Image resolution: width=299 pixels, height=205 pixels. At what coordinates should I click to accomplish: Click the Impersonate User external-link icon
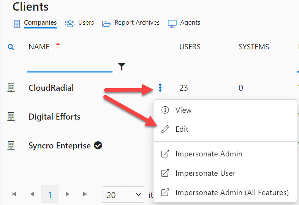tap(165, 173)
